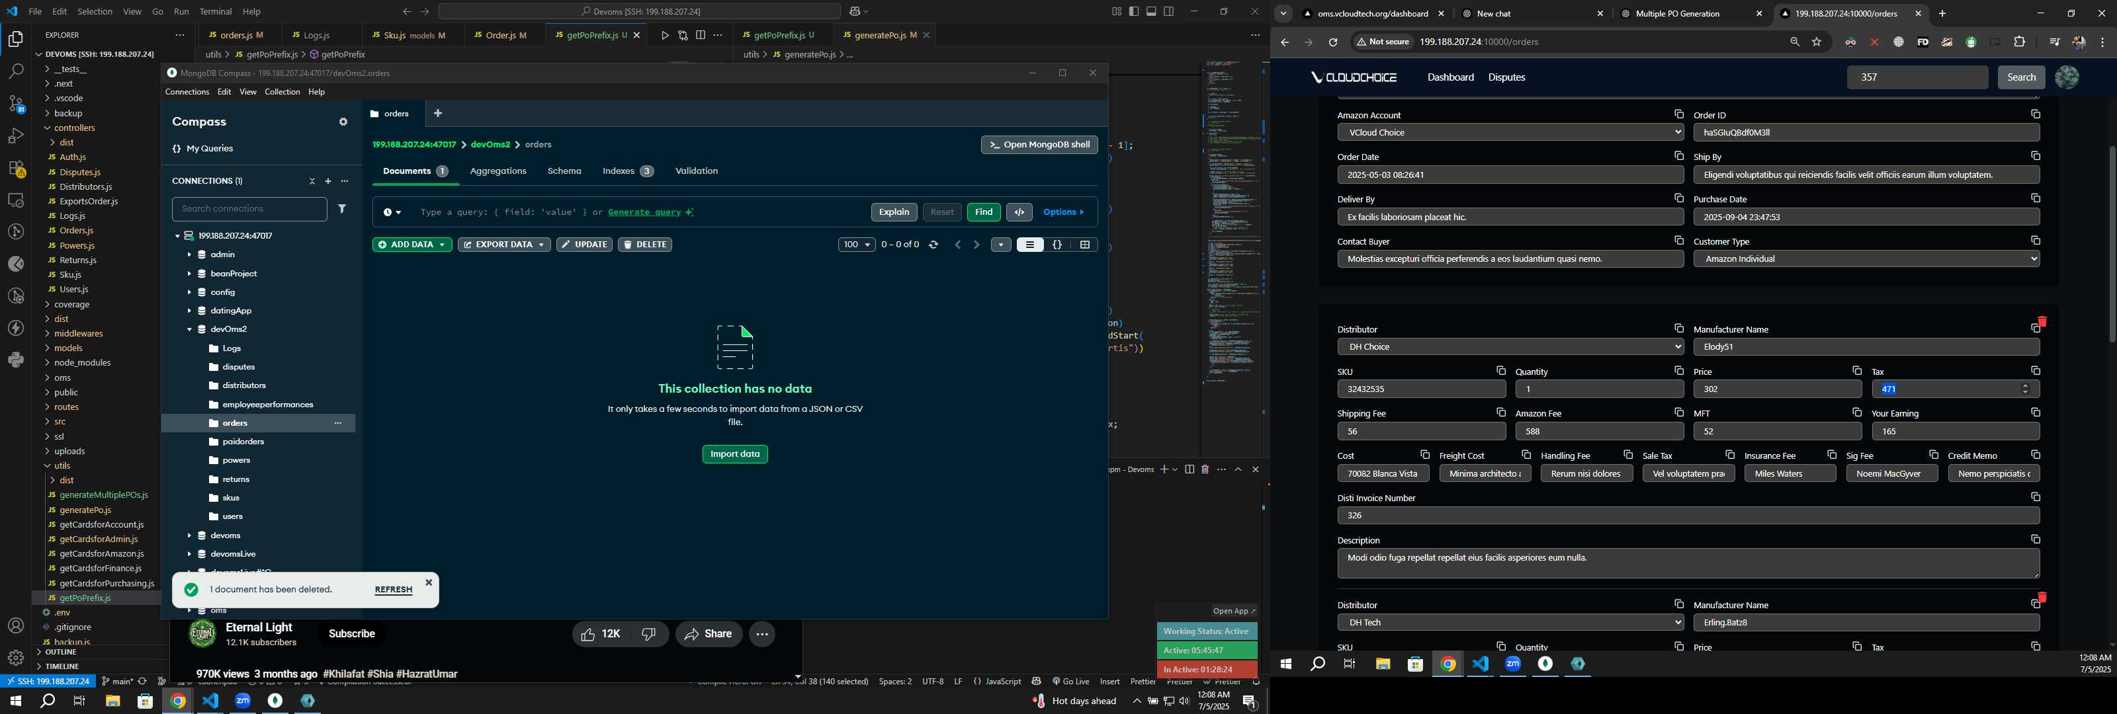The height and width of the screenshot is (714, 2117).
Task: Run the getPoPrefix.js file play icon
Action: click(664, 35)
